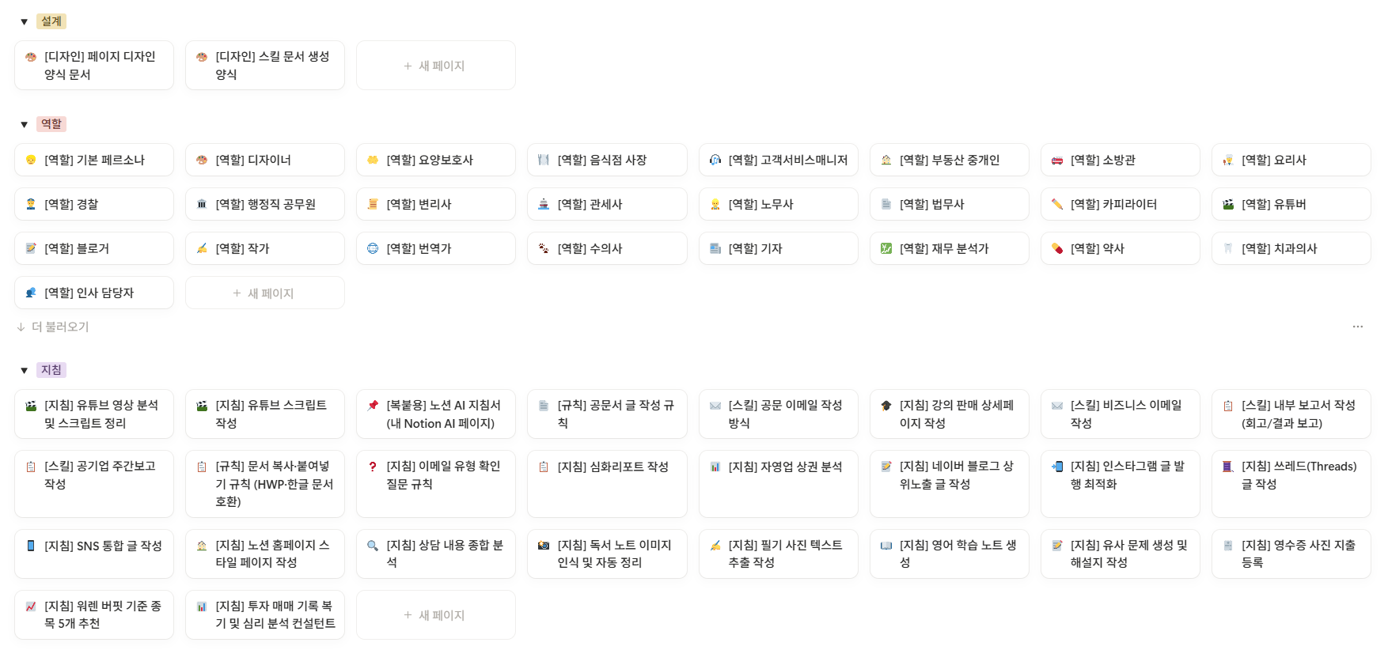Click the globe icon beside 번역가
1388x650 pixels.
pyautogui.click(x=373, y=249)
